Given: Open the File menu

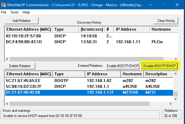Looking at the screenshot, I should coord(4,12).
